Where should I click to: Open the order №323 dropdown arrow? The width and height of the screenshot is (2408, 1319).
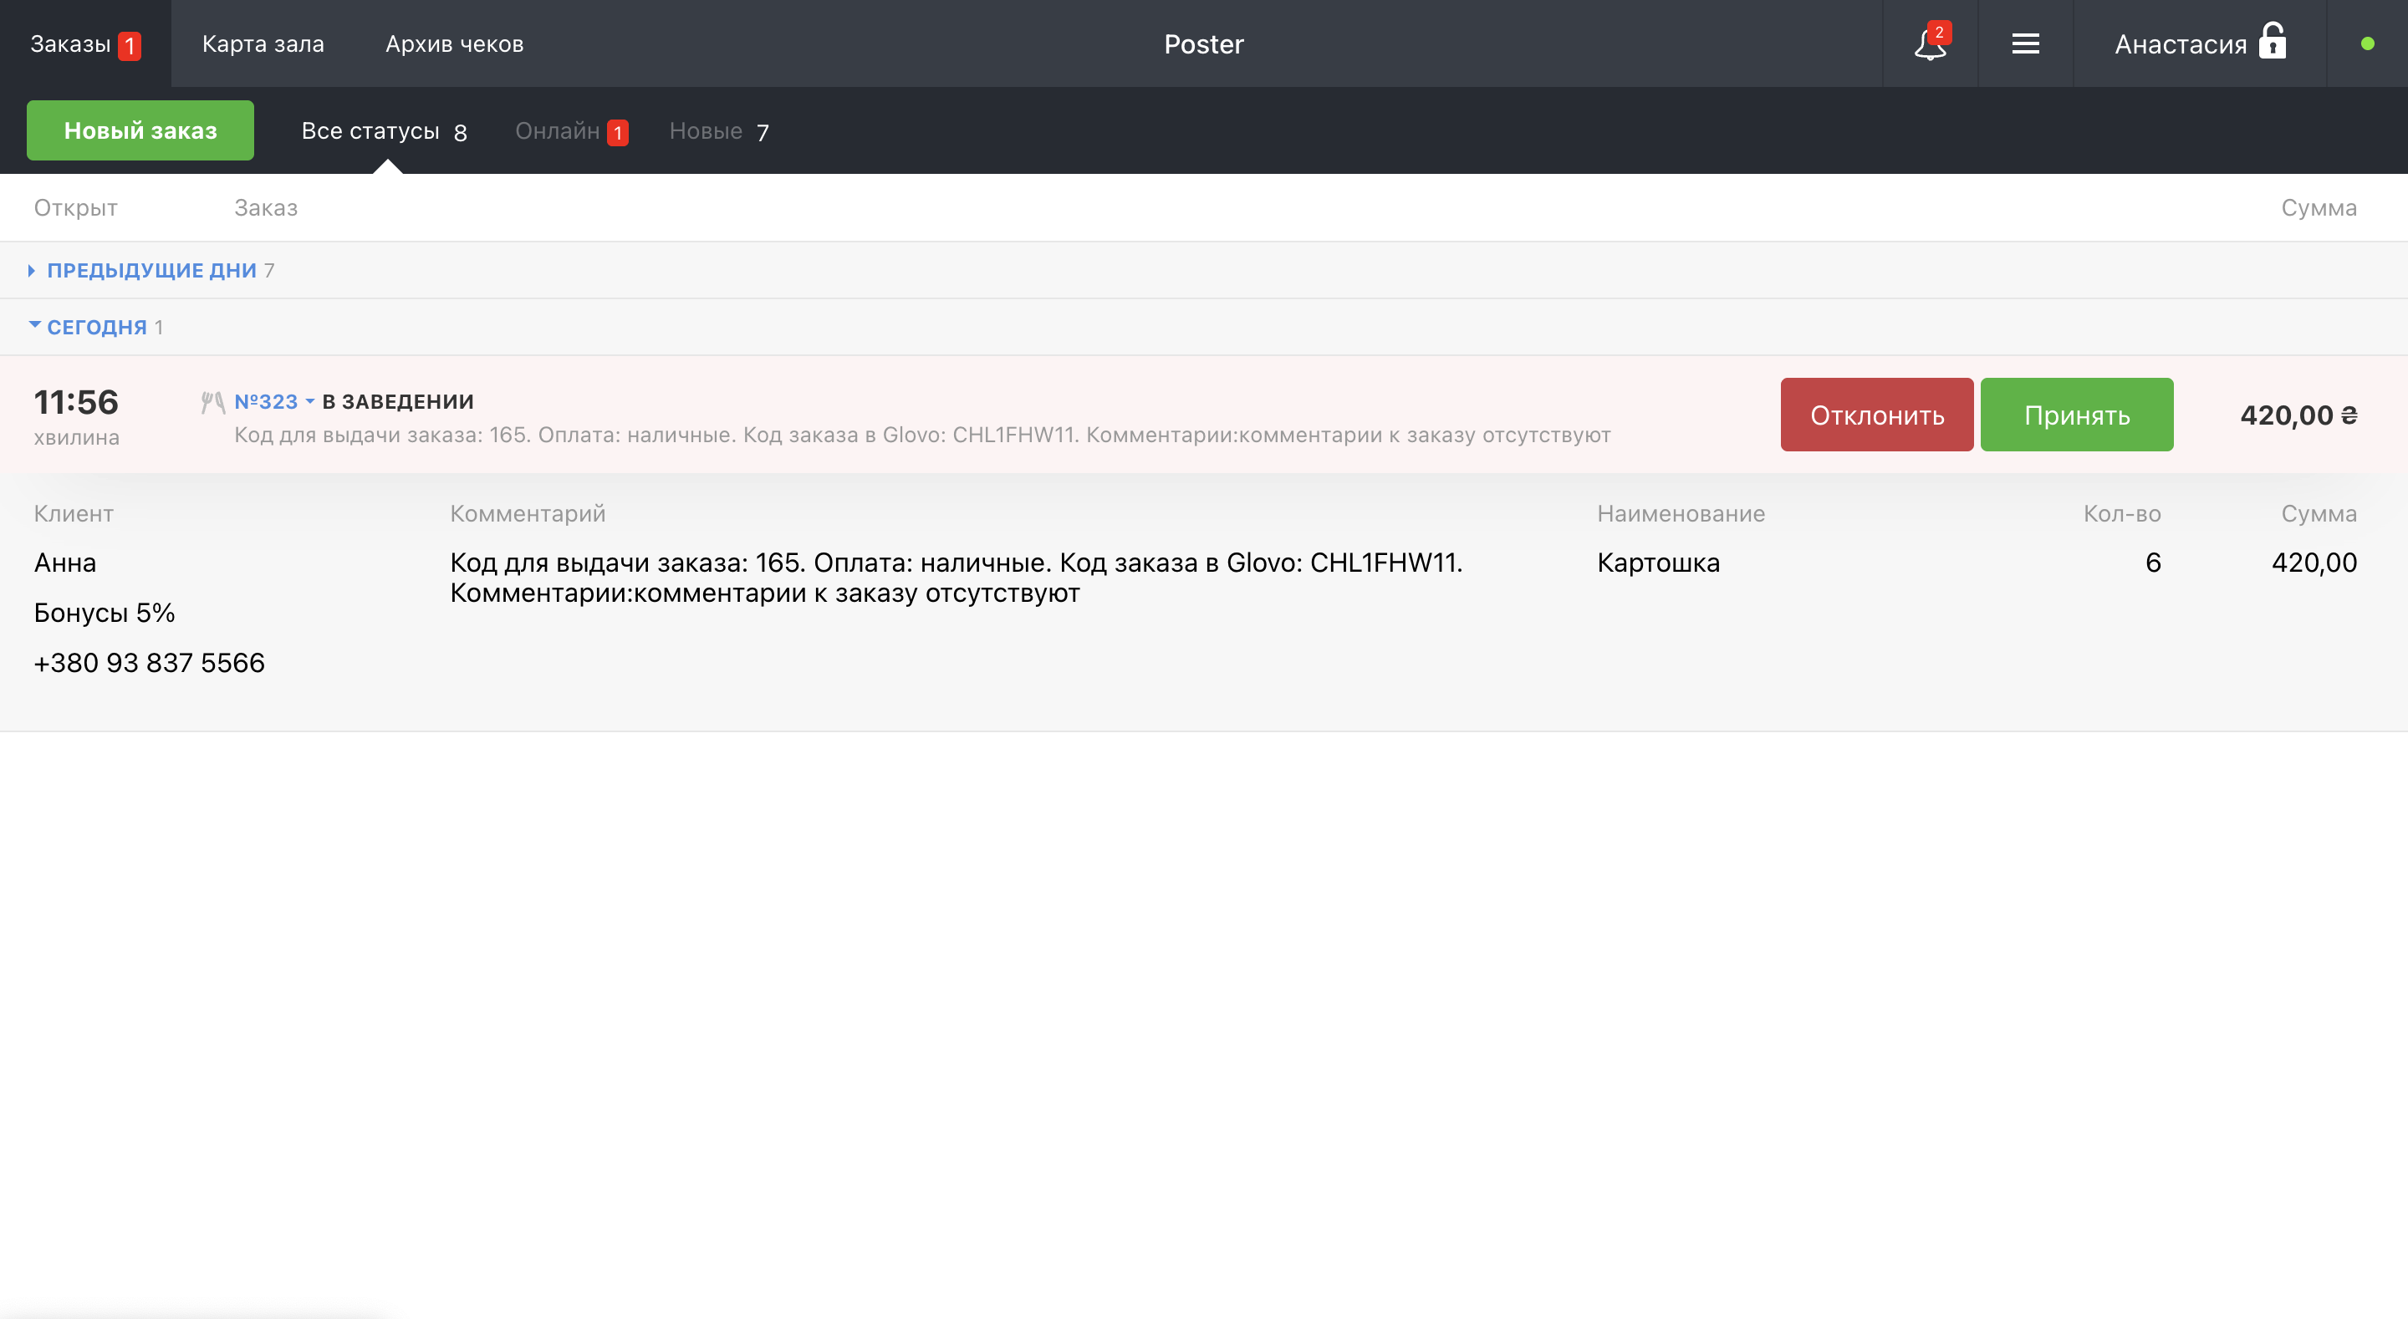[x=310, y=402]
